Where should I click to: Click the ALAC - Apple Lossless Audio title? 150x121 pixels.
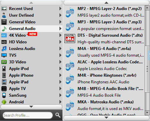[x=110, y=62]
